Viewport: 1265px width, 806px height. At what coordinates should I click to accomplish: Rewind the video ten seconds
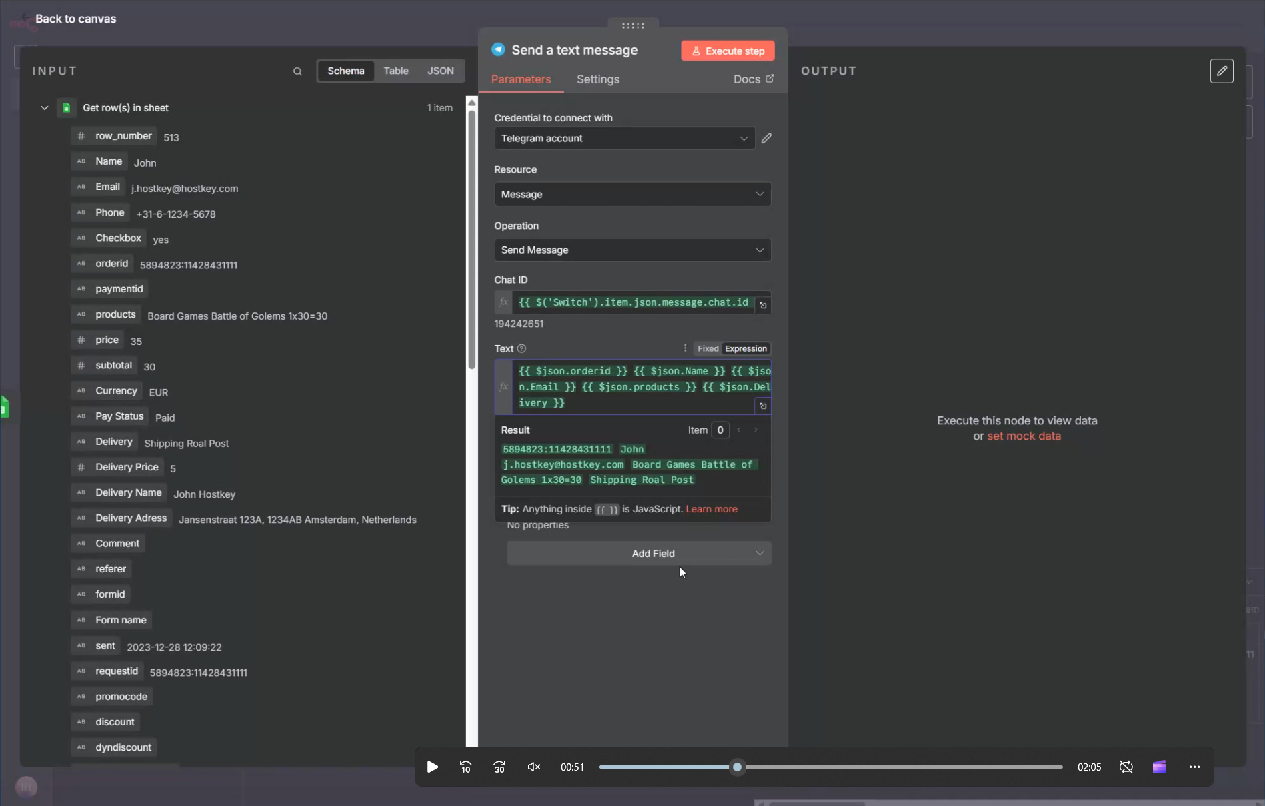(465, 767)
